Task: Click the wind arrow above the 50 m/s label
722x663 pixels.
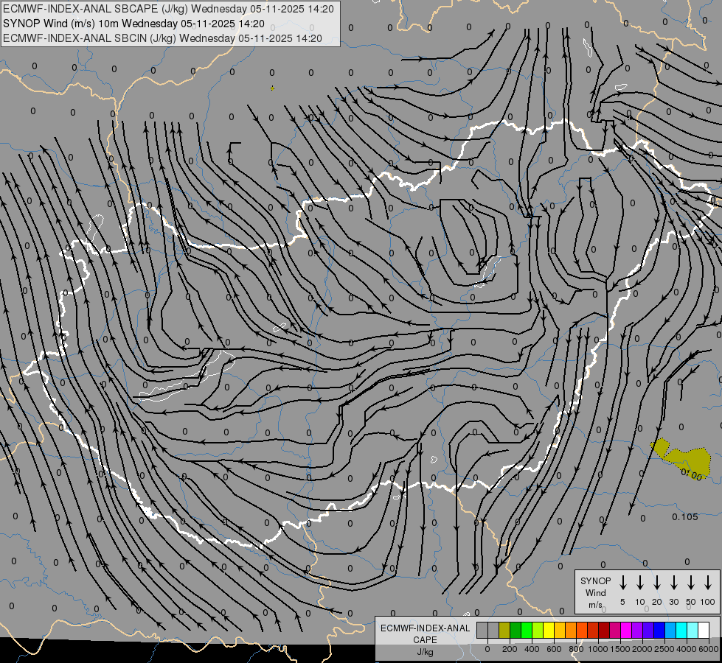Action: point(691,583)
